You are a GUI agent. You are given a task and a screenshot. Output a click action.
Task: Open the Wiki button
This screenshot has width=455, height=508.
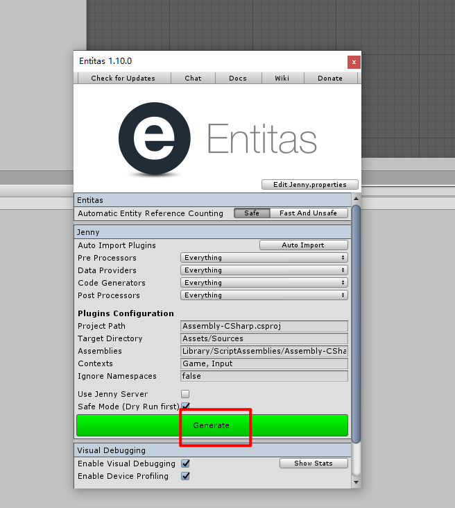[282, 78]
